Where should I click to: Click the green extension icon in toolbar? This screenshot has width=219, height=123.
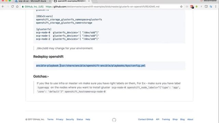[196, 6]
